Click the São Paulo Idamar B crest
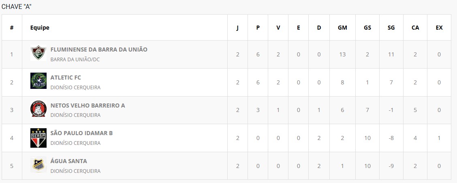This screenshot has height=183, width=457. tap(38, 138)
